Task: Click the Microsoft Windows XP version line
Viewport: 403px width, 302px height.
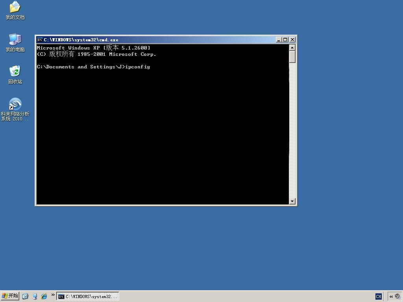Action: tap(94, 48)
